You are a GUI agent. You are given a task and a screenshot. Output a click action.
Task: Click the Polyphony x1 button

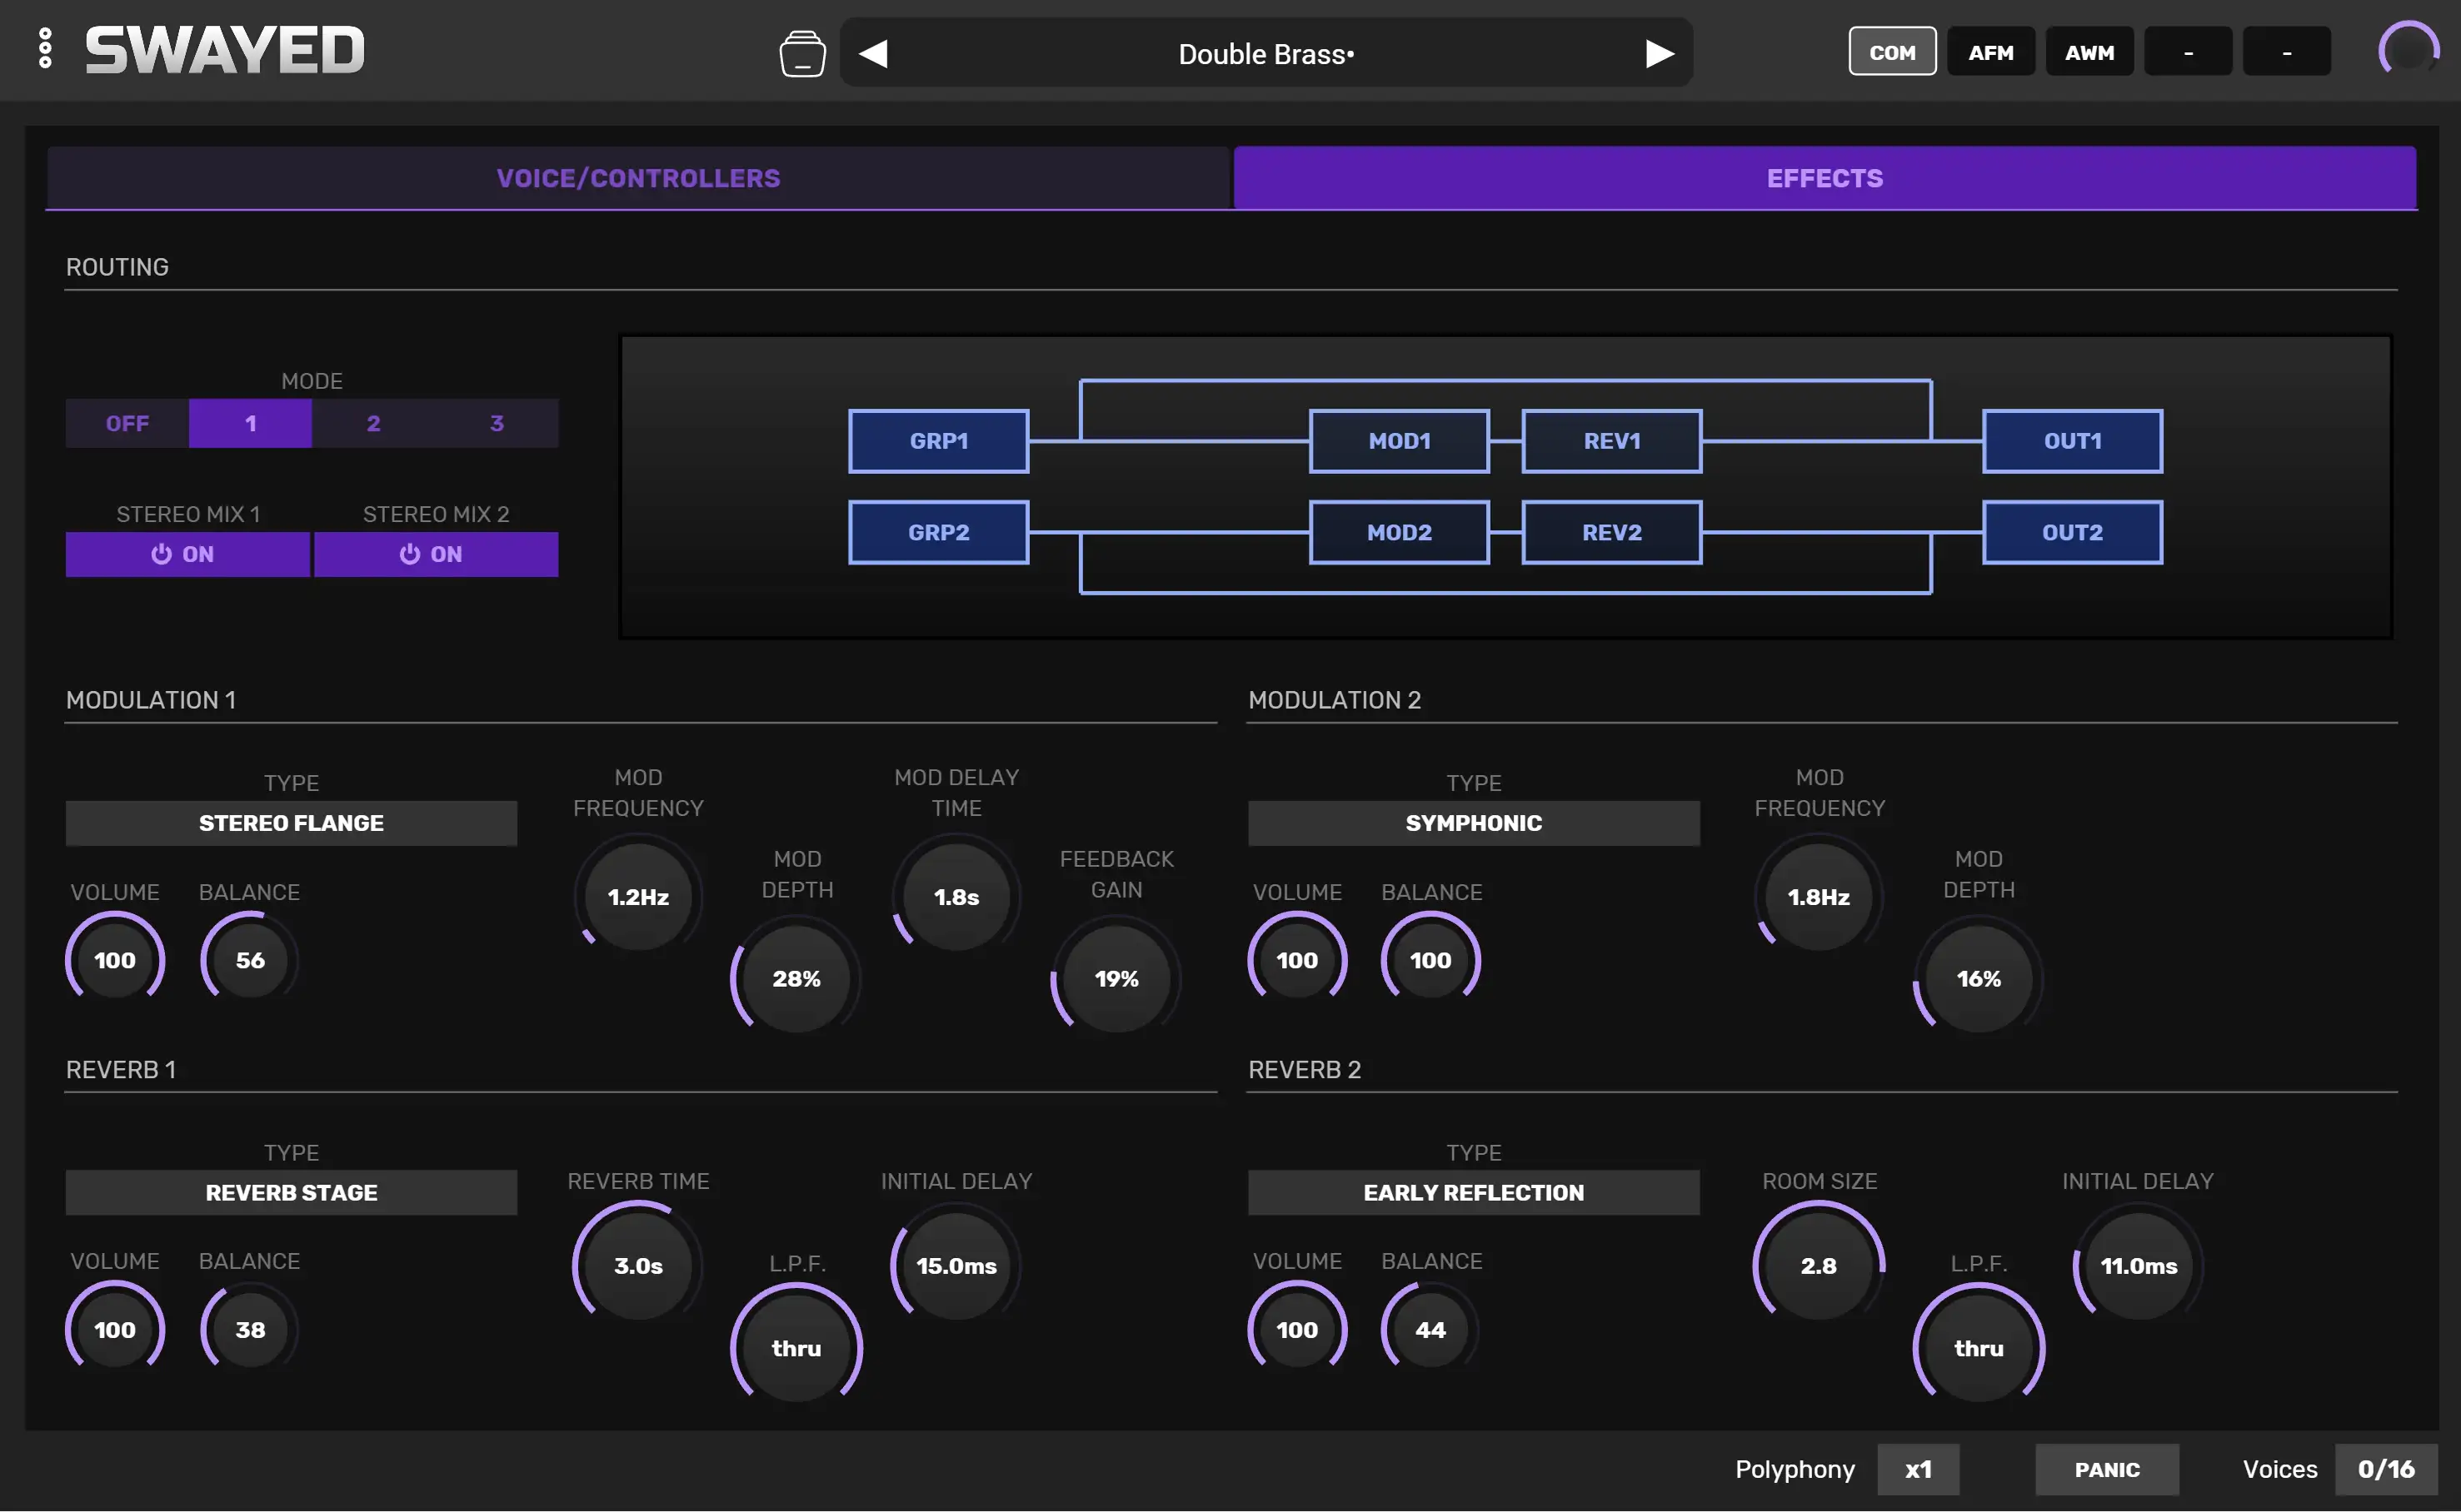click(1918, 1469)
